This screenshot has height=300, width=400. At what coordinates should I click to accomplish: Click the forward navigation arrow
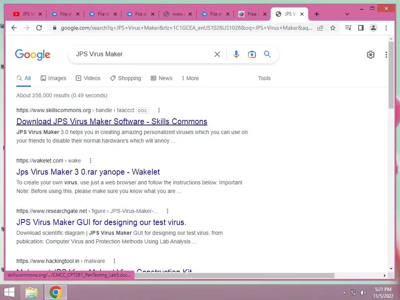pyautogui.click(x=27, y=28)
